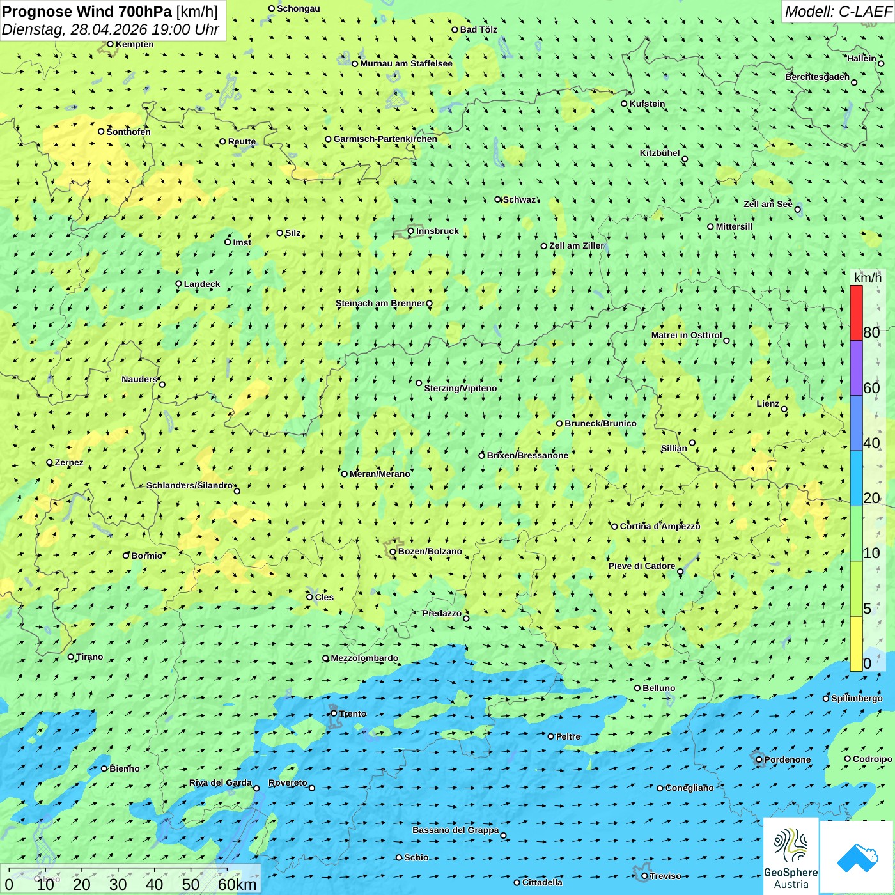The height and width of the screenshot is (895, 895).
Task: Click the Sillian city label
Action: [674, 448]
